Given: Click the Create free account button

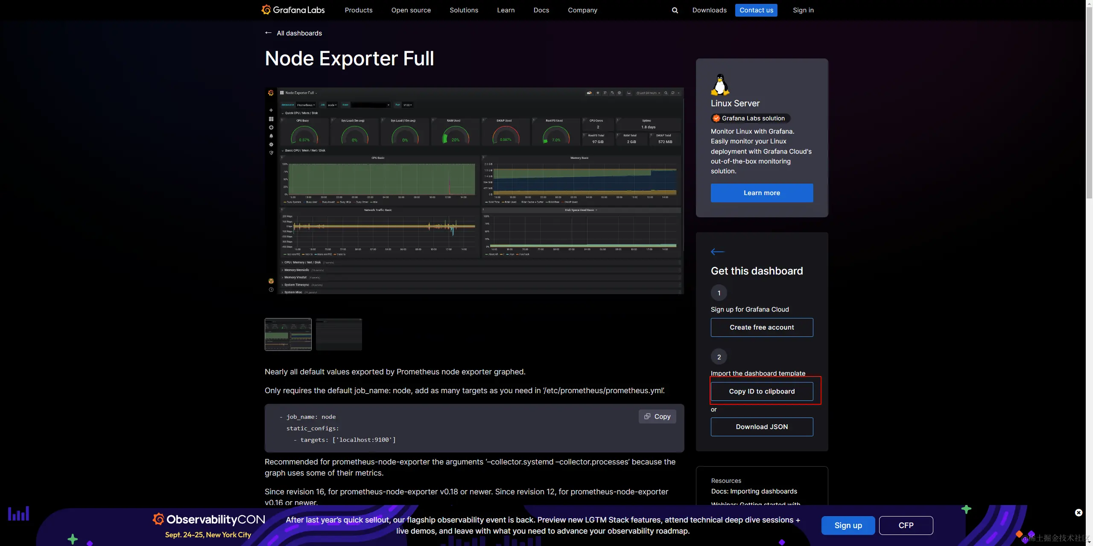Looking at the screenshot, I should (x=762, y=327).
